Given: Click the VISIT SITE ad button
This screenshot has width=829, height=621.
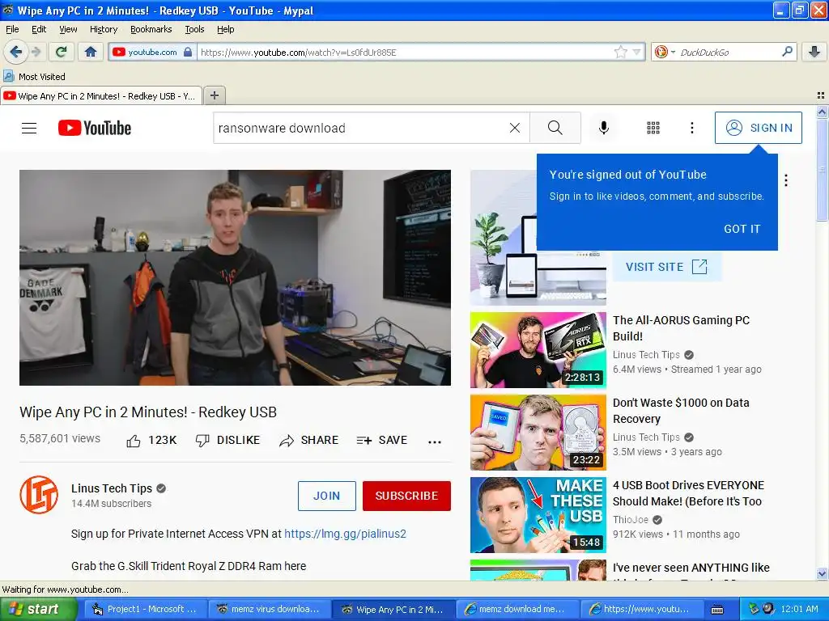Looking at the screenshot, I should click(x=666, y=267).
